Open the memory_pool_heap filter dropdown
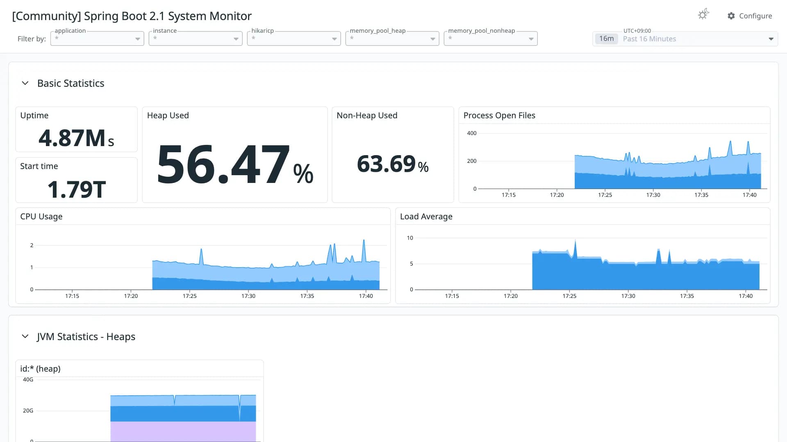The height and width of the screenshot is (442, 787). (392, 38)
